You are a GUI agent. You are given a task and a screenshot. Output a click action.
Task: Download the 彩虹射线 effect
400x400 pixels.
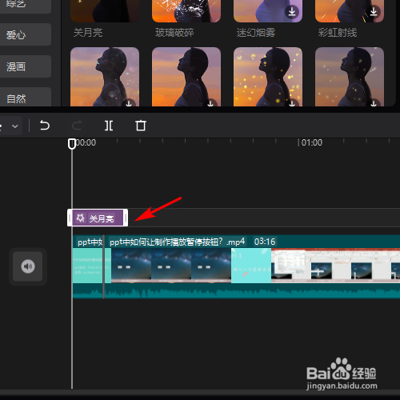pos(374,12)
